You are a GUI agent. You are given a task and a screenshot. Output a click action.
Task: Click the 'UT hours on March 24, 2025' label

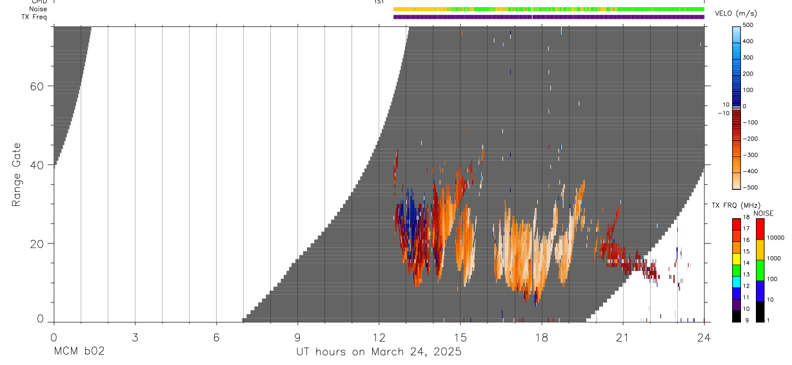pos(379,352)
